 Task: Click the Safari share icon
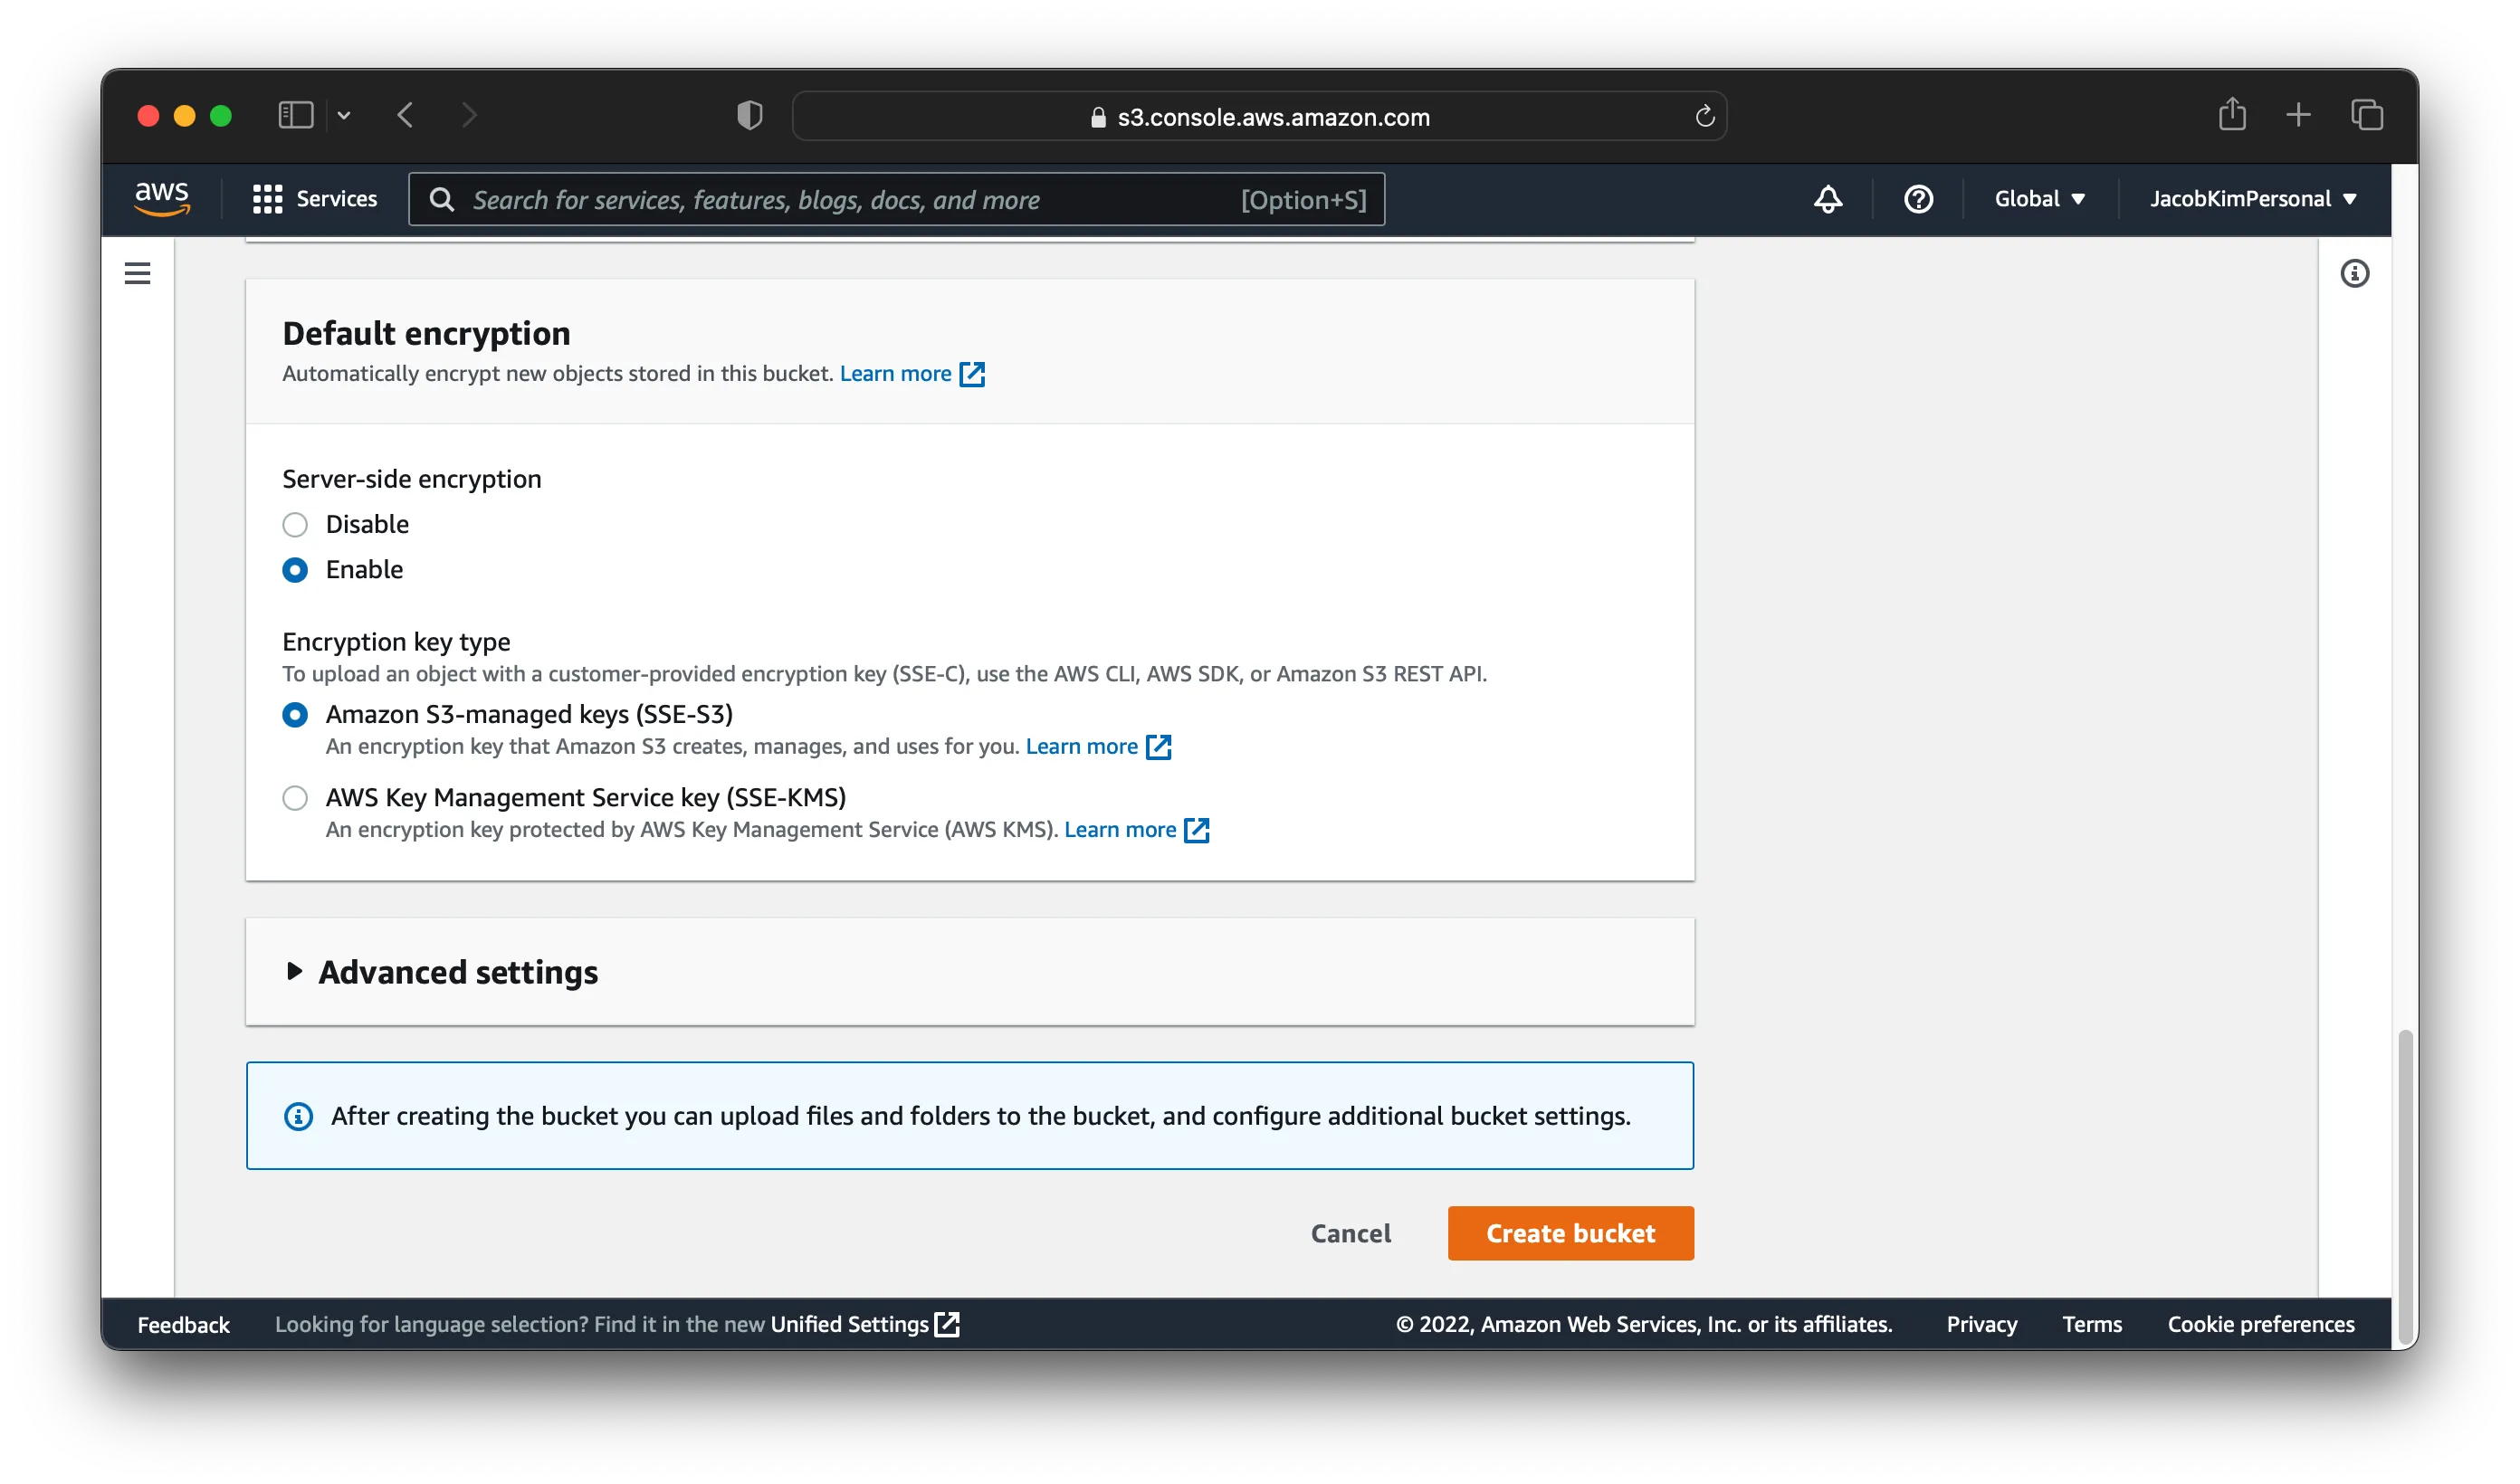pos(2233,115)
